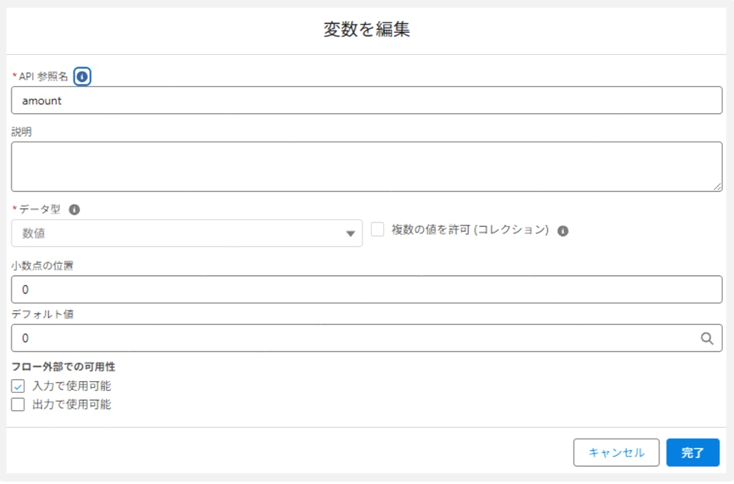Click the info icon next to データ型
734x484 pixels.
tap(74, 210)
